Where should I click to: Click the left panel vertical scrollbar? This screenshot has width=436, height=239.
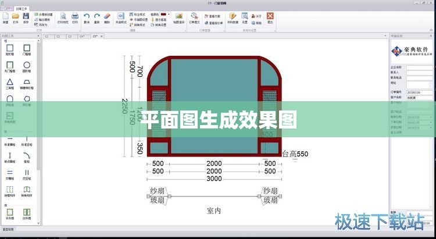coord(38,106)
